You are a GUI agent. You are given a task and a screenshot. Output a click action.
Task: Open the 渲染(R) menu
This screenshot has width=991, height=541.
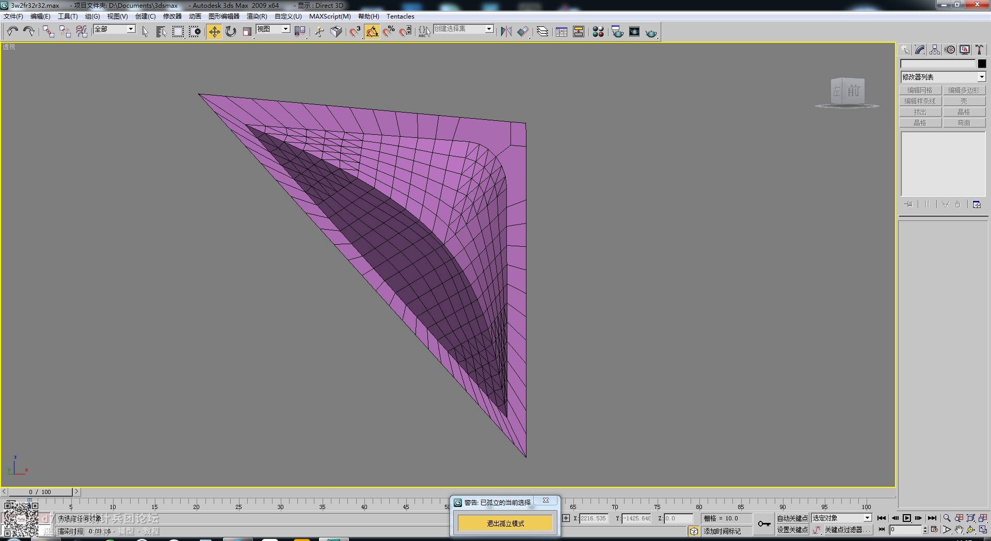coord(257,17)
